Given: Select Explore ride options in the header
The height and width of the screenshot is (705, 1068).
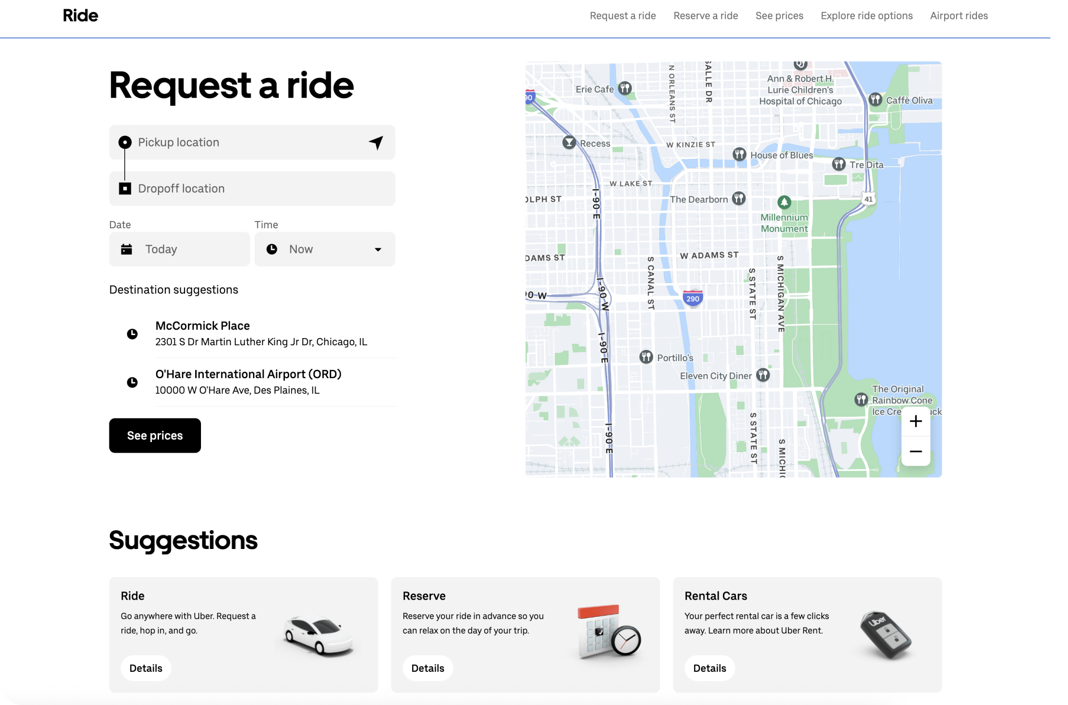Looking at the screenshot, I should click(x=867, y=15).
